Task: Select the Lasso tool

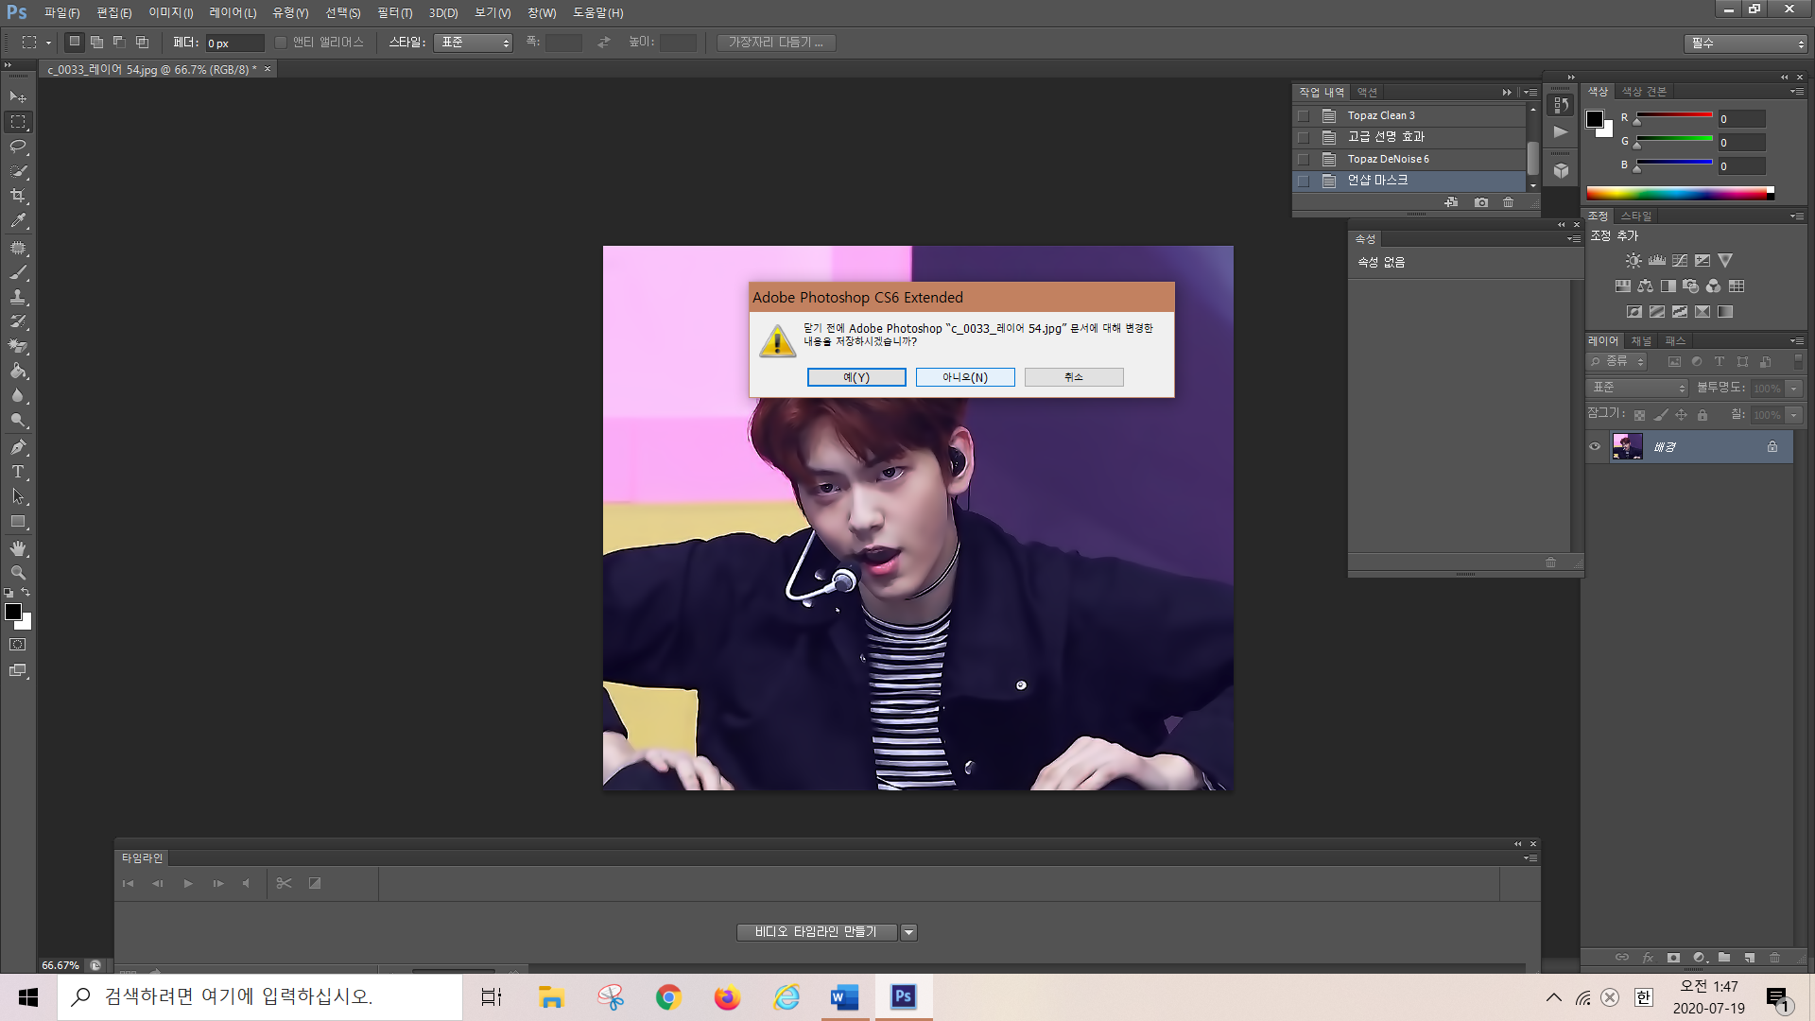Action: [18, 147]
